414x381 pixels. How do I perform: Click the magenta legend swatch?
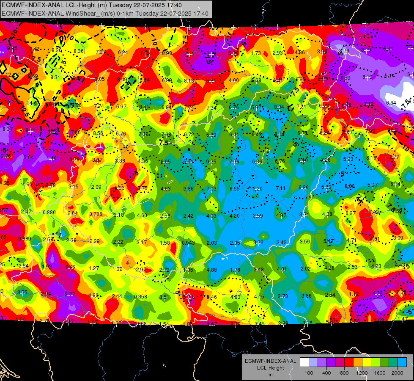(340, 362)
